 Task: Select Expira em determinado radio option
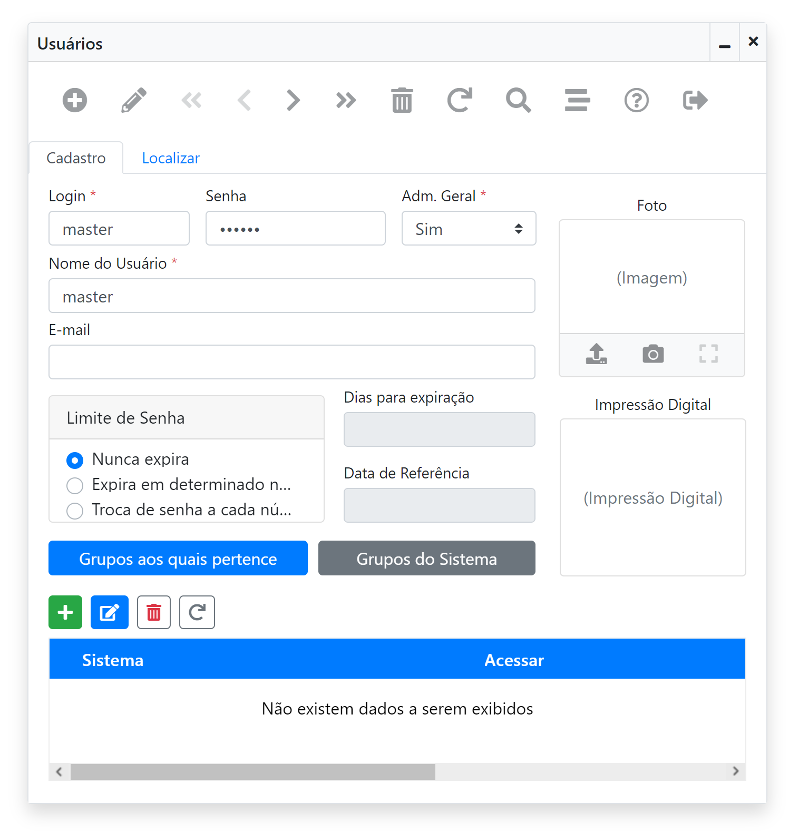click(75, 485)
